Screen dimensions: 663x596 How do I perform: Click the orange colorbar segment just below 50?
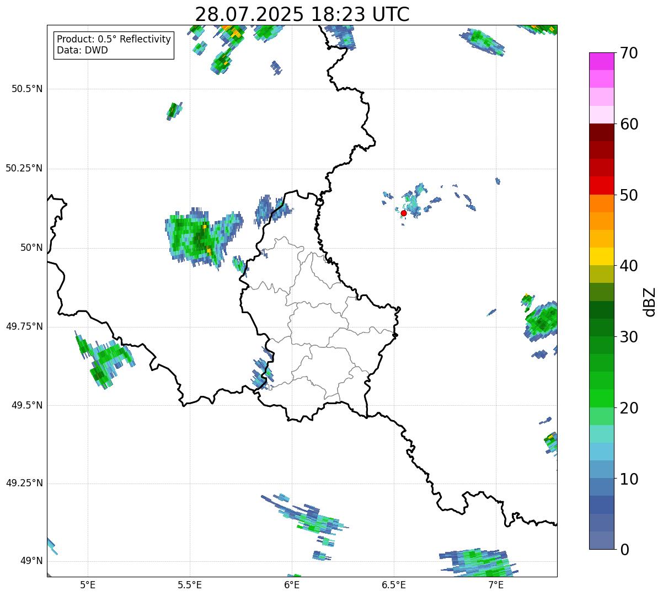pos(601,203)
